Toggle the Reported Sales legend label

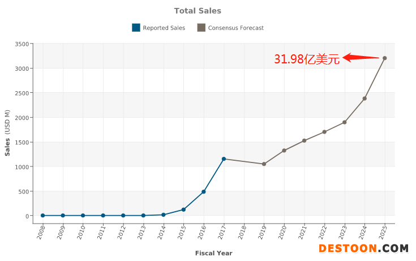(164, 28)
